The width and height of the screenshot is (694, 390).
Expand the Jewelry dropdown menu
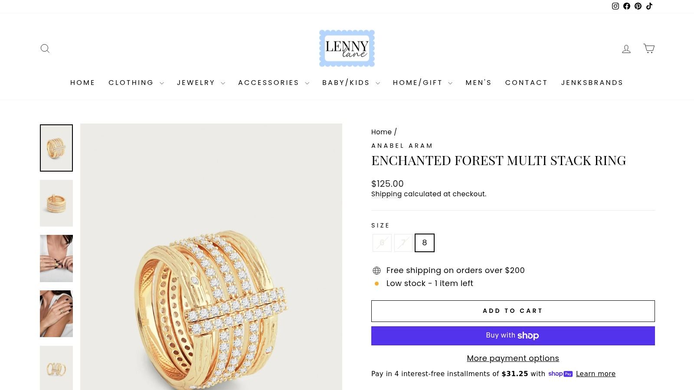201,83
